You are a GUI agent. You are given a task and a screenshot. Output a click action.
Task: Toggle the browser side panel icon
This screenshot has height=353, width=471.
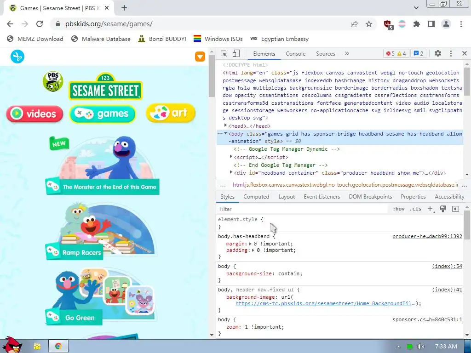point(431,24)
